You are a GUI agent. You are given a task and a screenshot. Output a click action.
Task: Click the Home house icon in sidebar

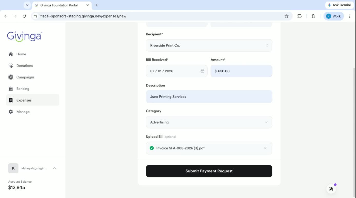pos(11,54)
